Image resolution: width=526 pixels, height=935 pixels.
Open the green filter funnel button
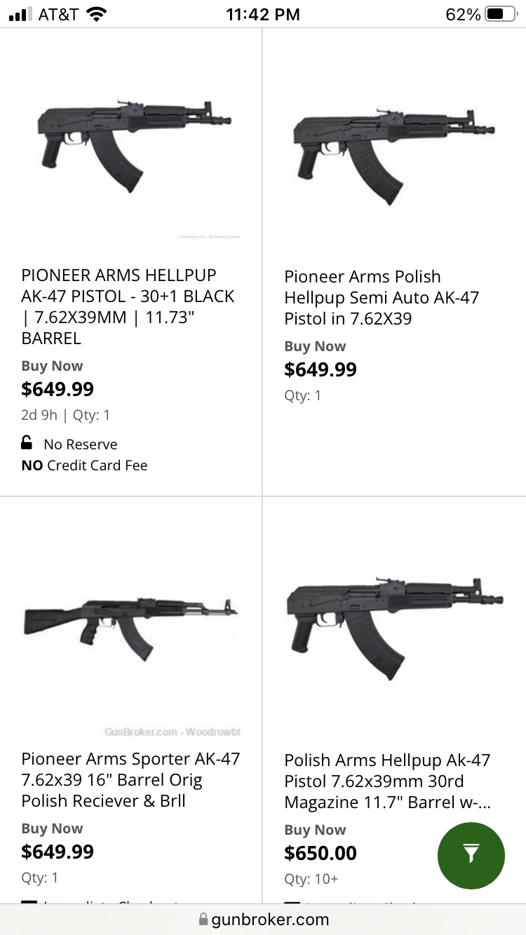pos(471,856)
